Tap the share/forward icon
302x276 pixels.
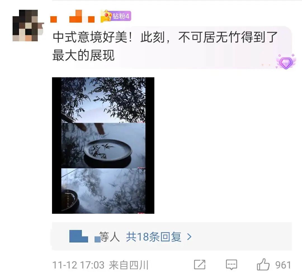tap(200, 265)
